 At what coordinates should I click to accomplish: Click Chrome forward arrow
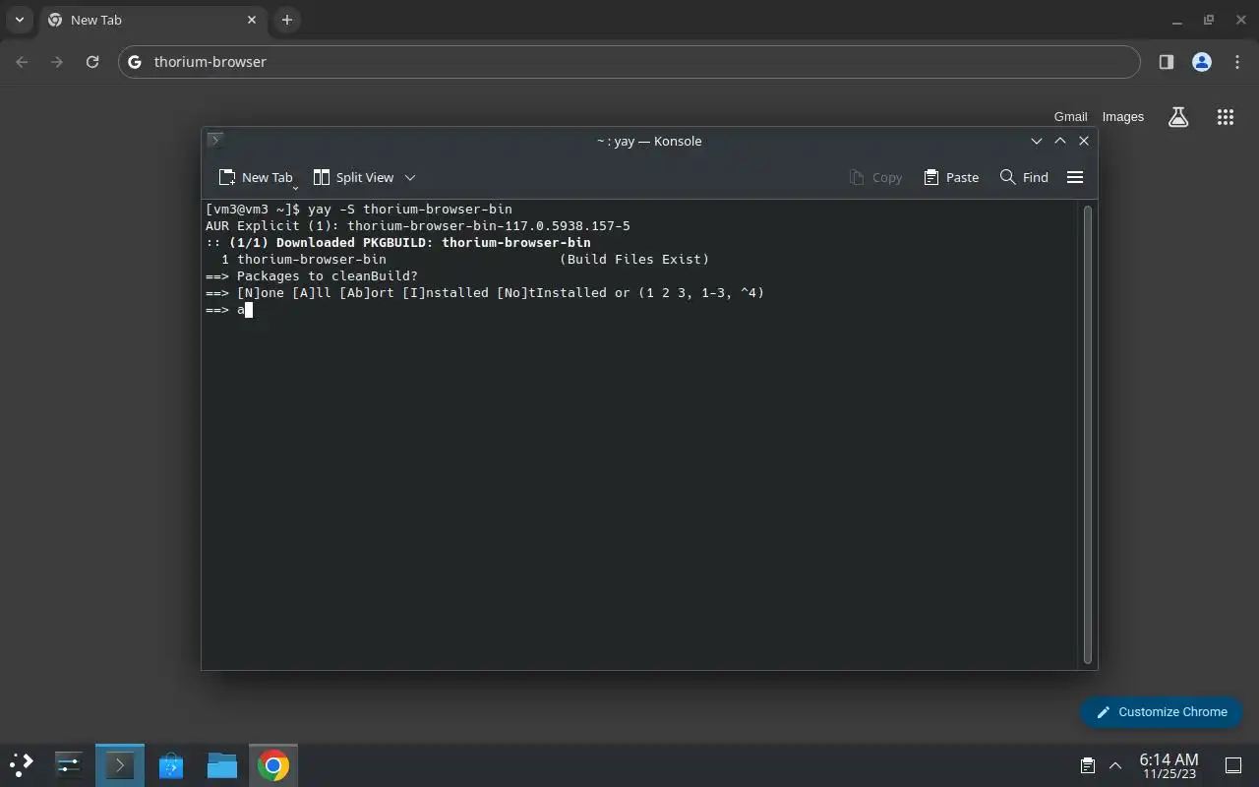57,61
